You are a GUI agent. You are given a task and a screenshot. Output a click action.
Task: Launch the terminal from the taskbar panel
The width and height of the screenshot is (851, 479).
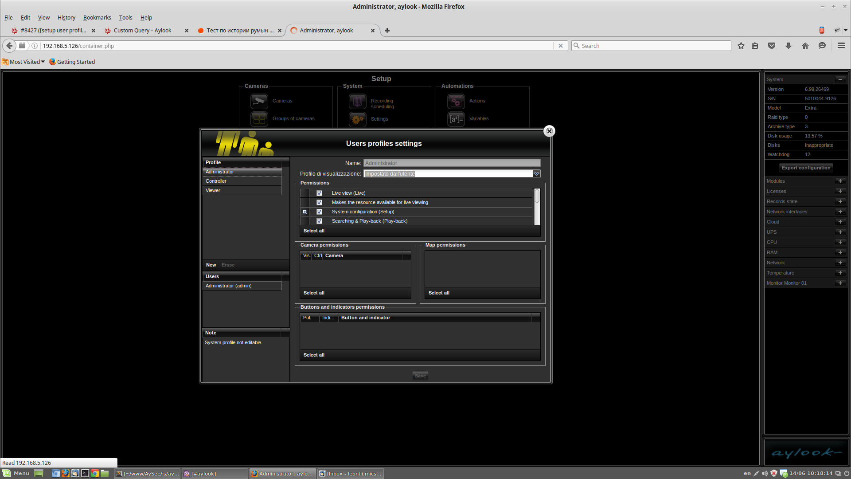coord(85,473)
